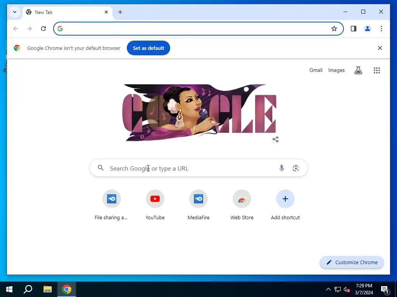
Task: Search by image with Google Lens icon
Action: pos(296,168)
